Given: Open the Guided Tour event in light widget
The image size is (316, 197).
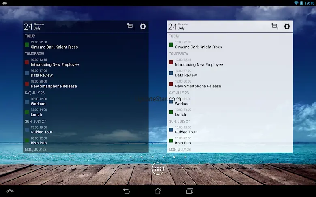Looking at the screenshot, I should tap(186, 132).
